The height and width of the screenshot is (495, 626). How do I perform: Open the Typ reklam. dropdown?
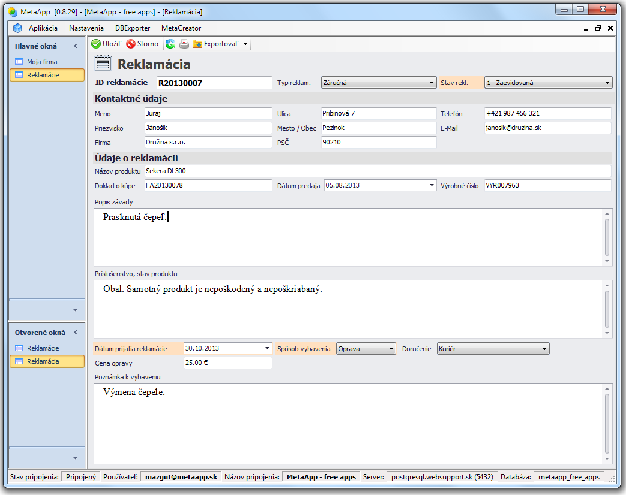[432, 83]
